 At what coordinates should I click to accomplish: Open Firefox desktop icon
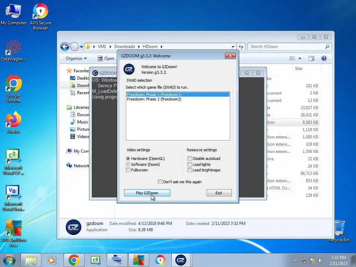click(x=14, y=122)
